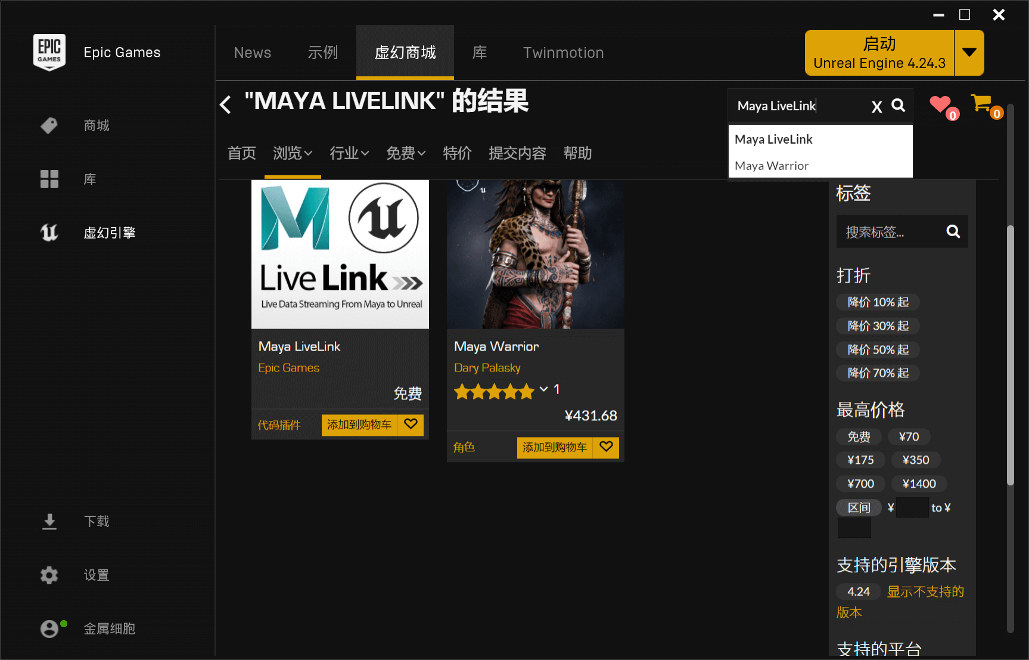Open the Maya Warrior product thumbnail
Viewport: 1029px width, 660px height.
(536, 254)
